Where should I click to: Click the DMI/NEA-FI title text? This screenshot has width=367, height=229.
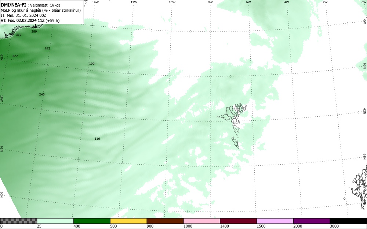click(x=13, y=5)
